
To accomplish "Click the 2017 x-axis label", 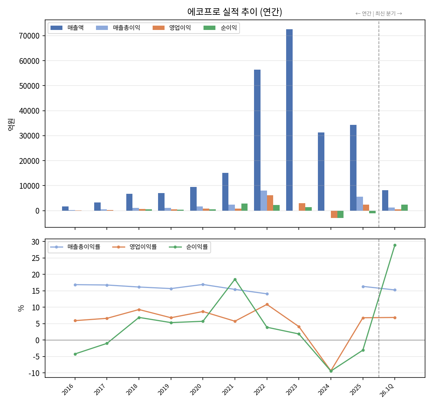I will [100, 389].
